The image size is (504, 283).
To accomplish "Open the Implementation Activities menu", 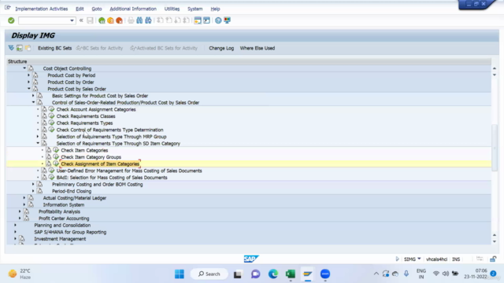I will 42,9.
